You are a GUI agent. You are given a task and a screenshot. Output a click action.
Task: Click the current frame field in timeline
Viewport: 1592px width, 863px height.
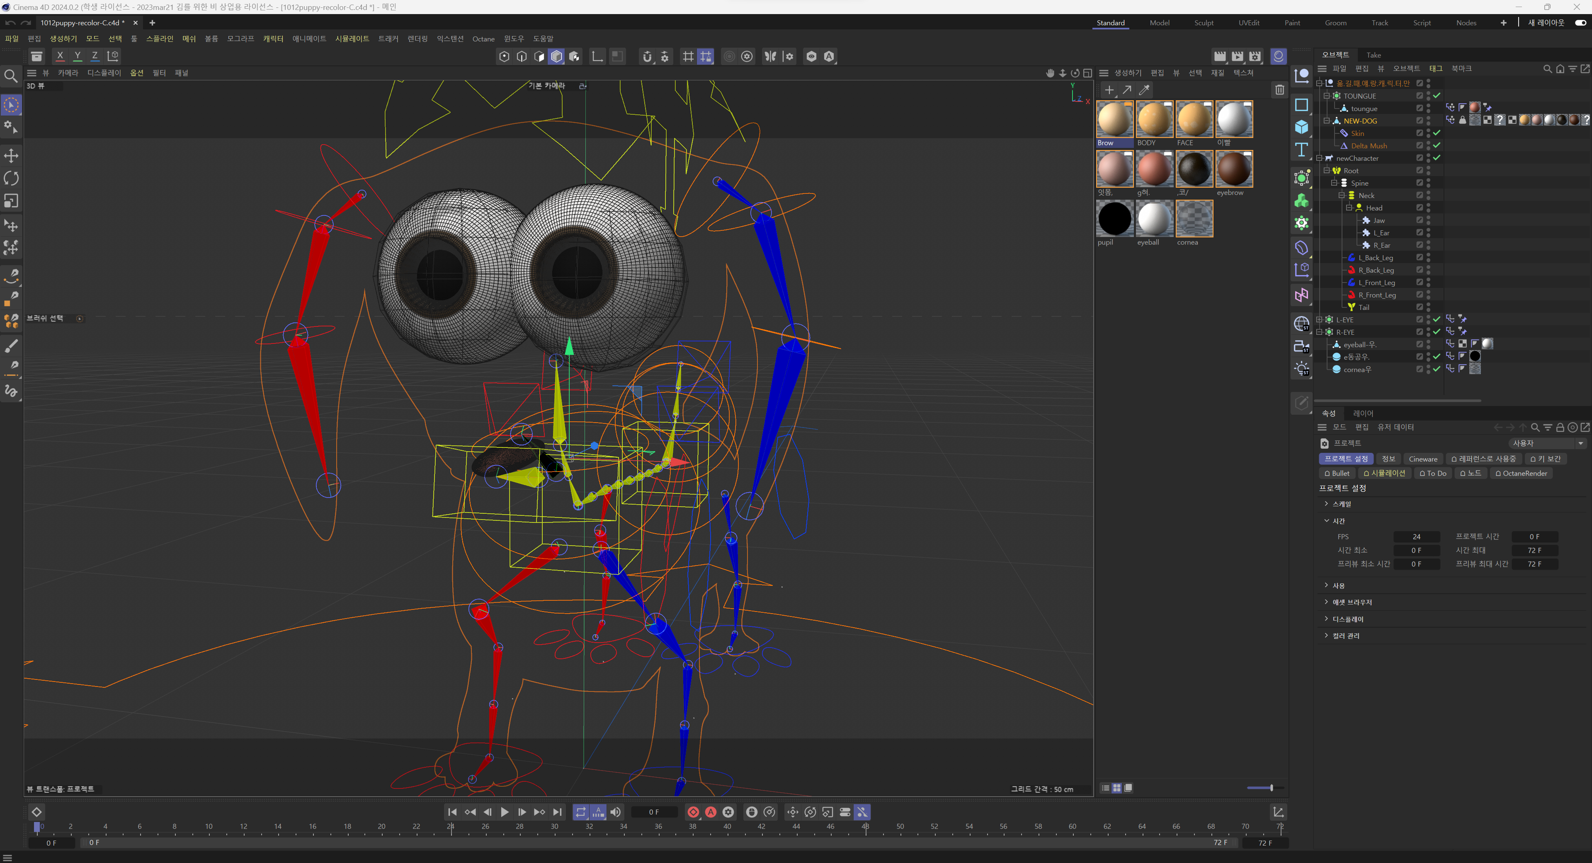tap(654, 812)
